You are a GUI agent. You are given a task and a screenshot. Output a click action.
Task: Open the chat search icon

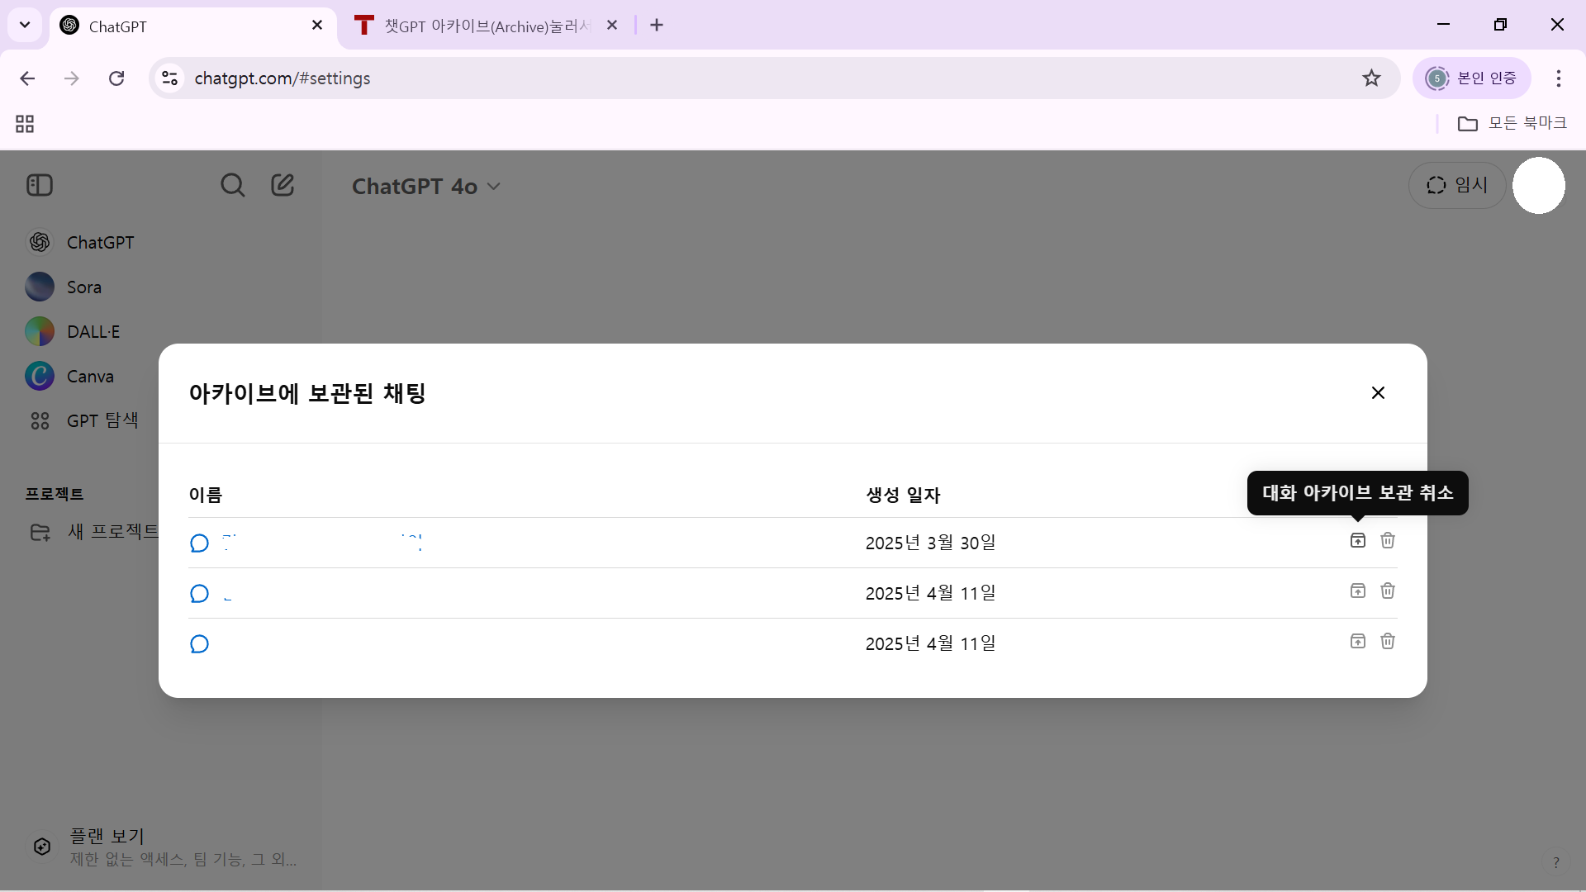tap(232, 185)
